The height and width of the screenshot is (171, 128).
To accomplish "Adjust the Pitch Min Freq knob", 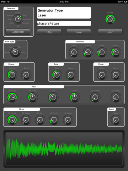I will coord(33,97).
